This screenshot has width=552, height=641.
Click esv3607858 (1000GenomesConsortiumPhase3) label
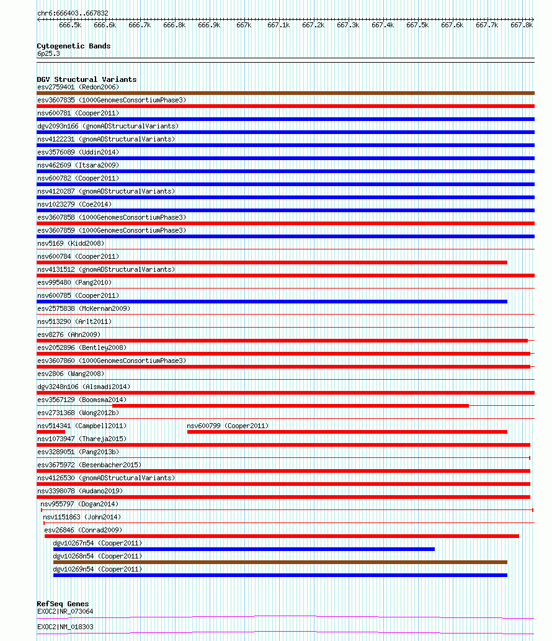[112, 217]
